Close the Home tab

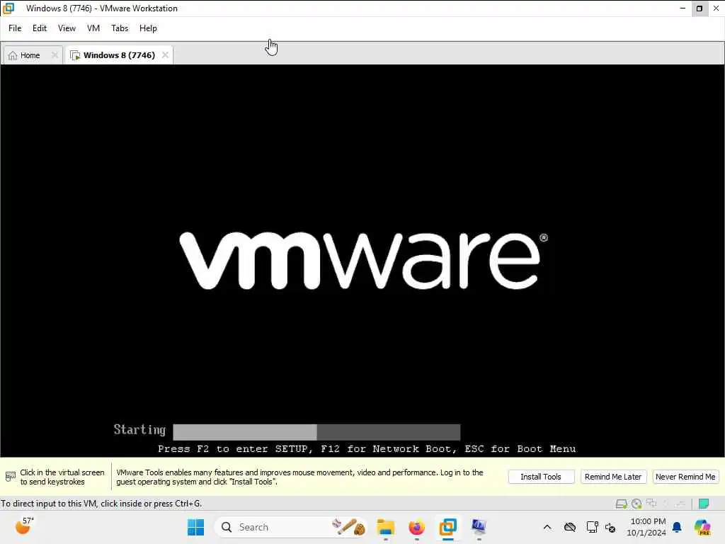coord(55,55)
